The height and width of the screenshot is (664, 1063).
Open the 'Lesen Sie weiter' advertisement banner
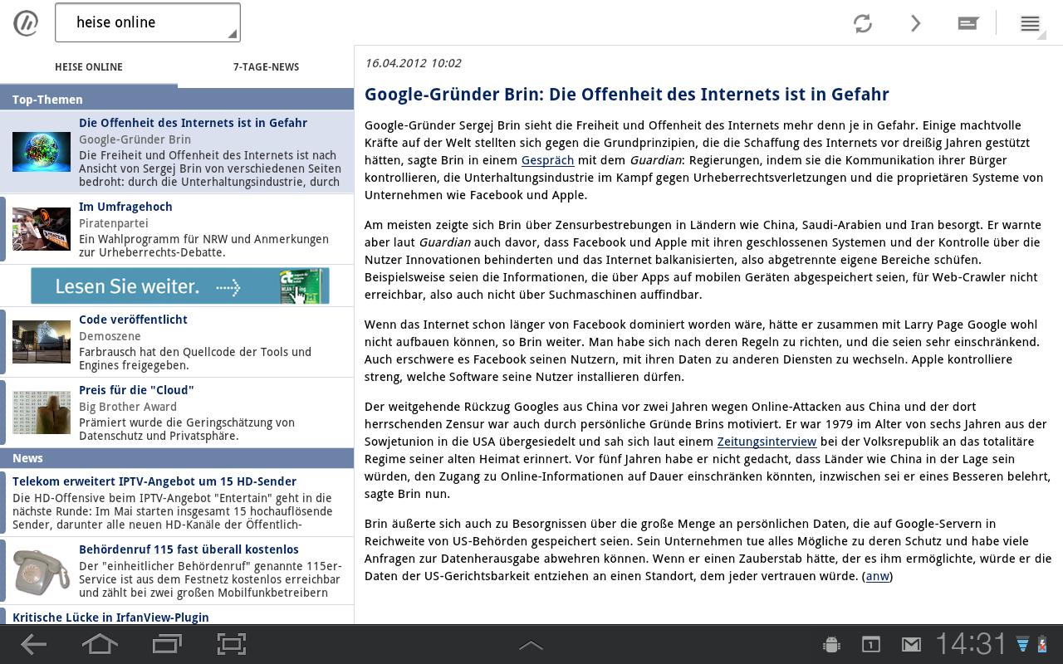(179, 286)
